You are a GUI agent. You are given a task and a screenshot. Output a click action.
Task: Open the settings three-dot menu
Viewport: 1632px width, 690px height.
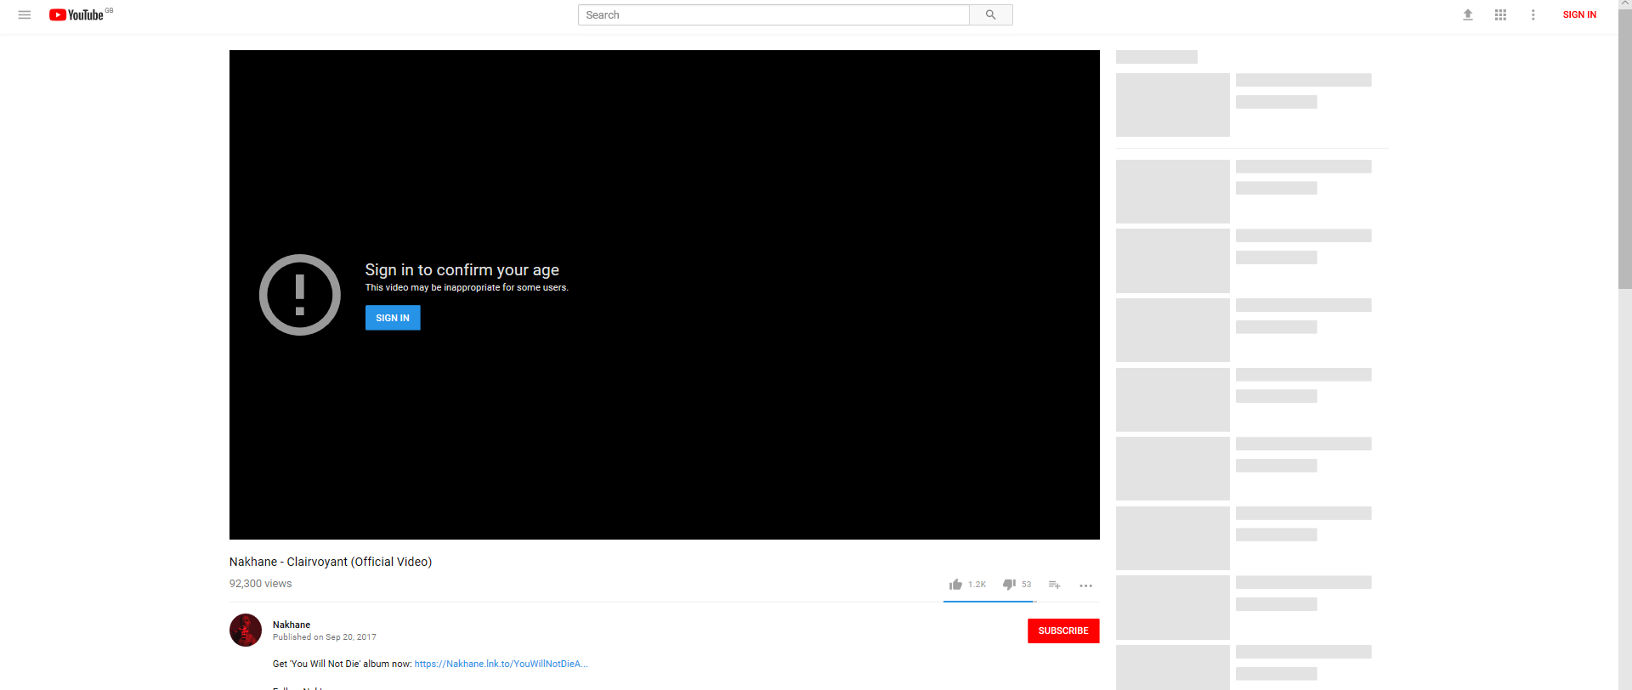(x=1533, y=15)
